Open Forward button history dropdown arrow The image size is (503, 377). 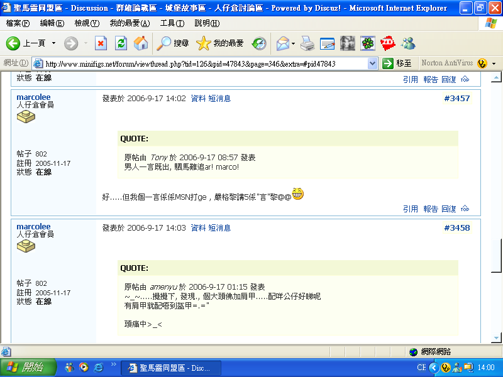(86, 43)
